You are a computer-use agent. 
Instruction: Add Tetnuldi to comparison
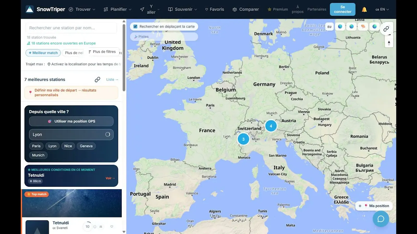pos(101,227)
